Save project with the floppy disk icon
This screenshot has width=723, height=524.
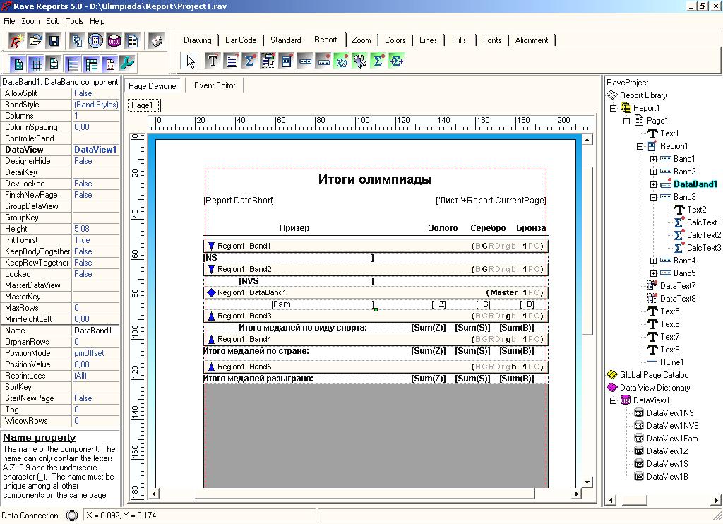click(x=54, y=41)
